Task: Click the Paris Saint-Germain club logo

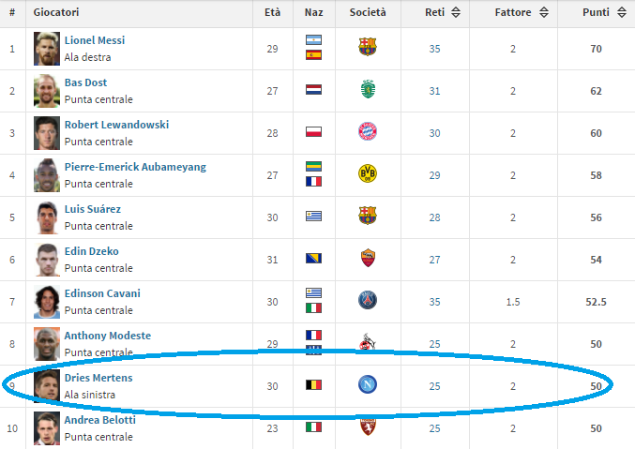Action: pos(368,300)
